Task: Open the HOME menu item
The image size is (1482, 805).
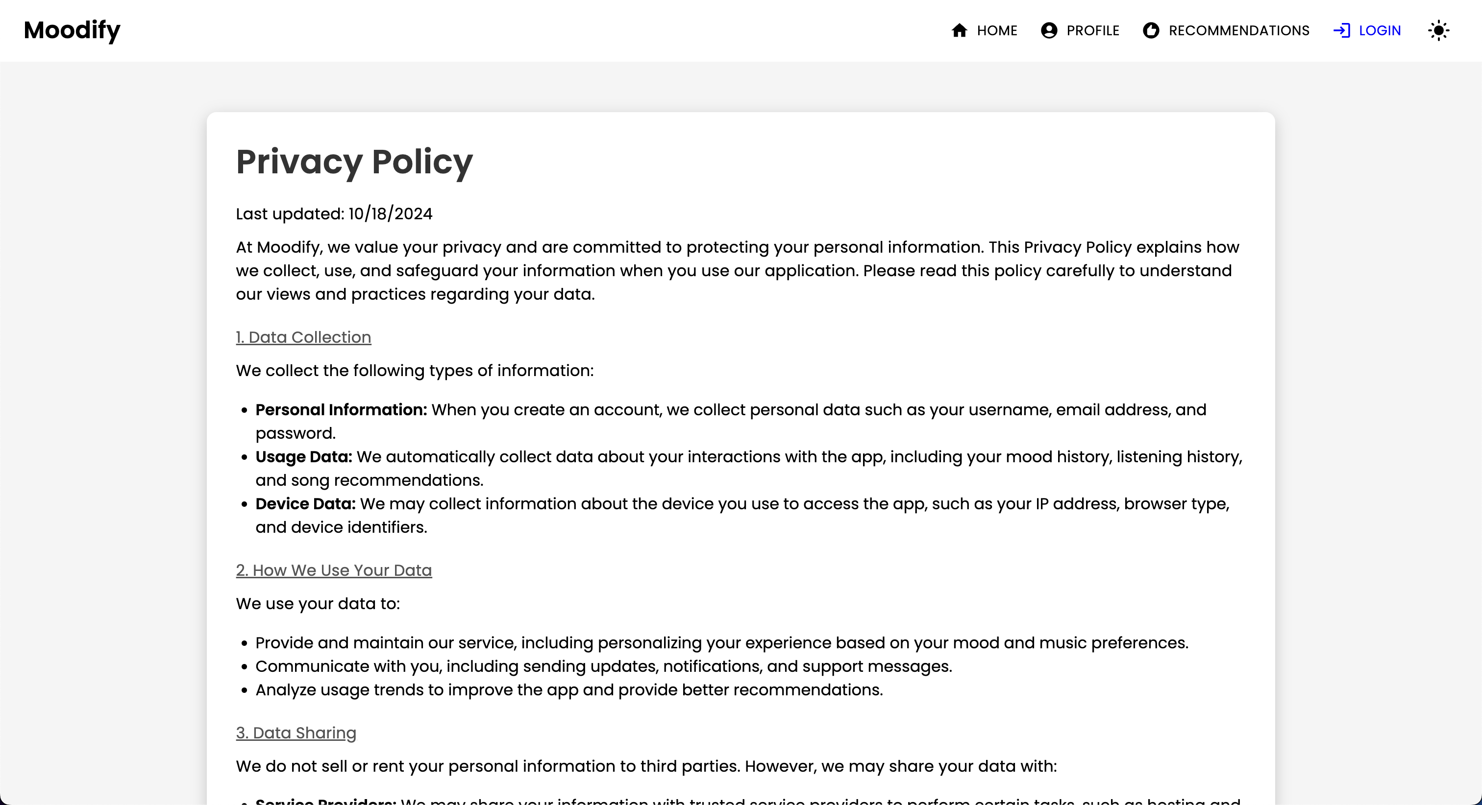Action: point(996,30)
